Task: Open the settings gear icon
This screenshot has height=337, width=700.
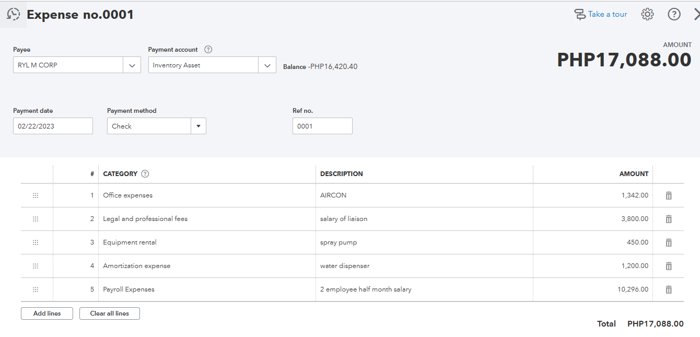Action: coord(647,15)
